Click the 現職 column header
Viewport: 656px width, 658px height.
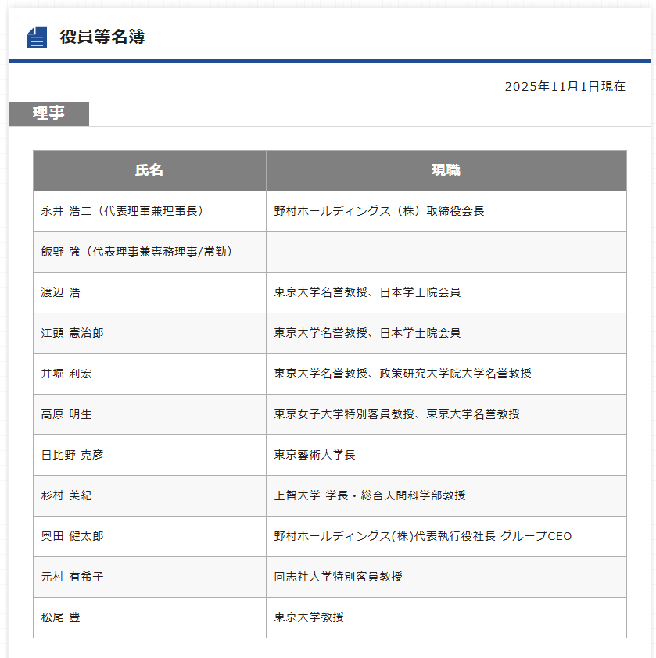[446, 170]
